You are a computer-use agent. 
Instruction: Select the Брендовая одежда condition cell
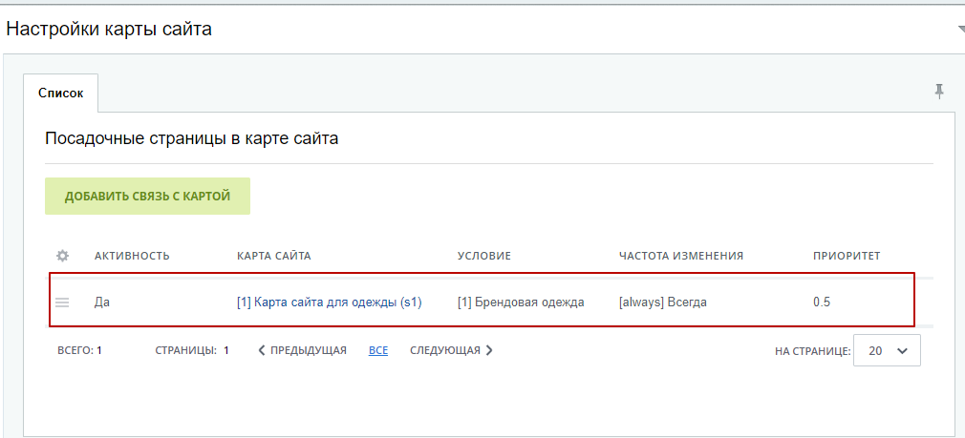click(519, 302)
